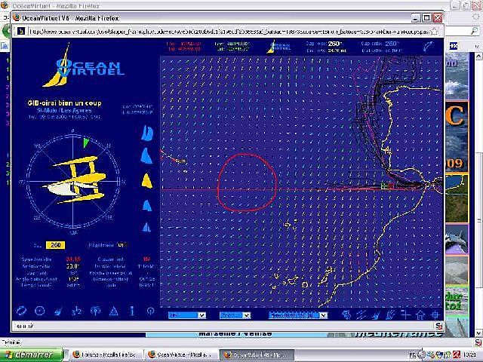Open the info 'i' icon in bottom toolbar
The image size is (483, 362).
[131, 311]
